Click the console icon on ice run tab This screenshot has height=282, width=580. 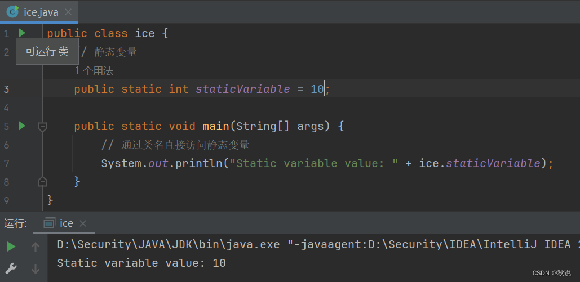[49, 223]
